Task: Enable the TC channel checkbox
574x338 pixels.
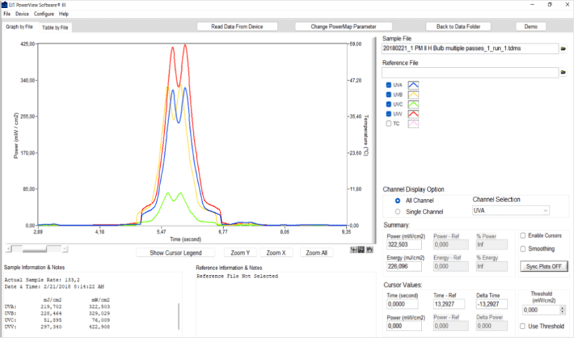Action: [x=389, y=124]
